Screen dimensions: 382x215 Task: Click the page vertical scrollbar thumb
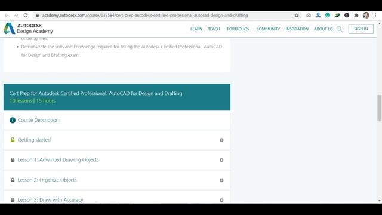(380, 108)
